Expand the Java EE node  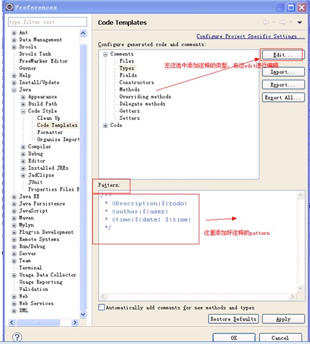(14, 197)
